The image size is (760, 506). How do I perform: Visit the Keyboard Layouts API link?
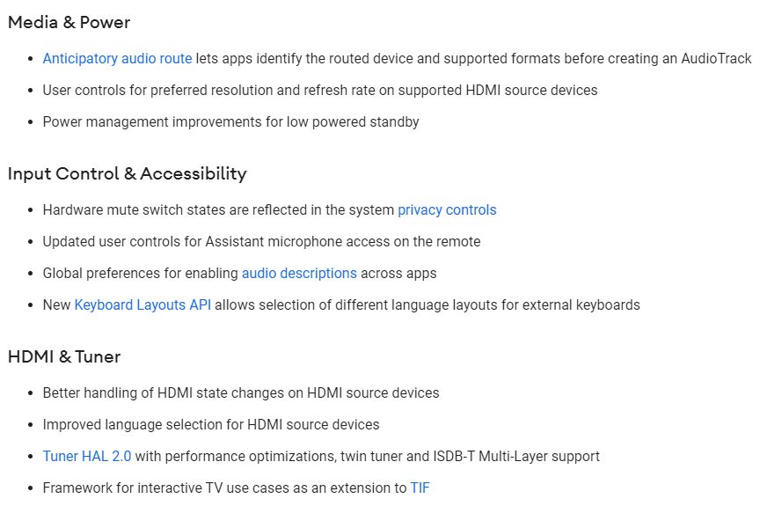tap(142, 304)
